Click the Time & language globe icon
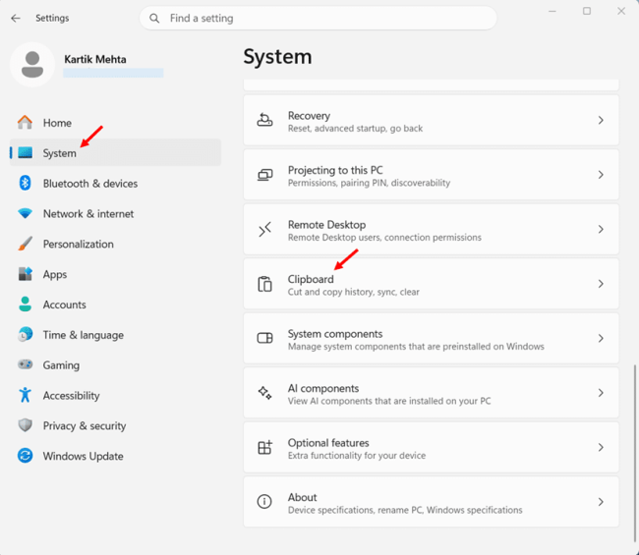This screenshot has width=639, height=555. [26, 334]
